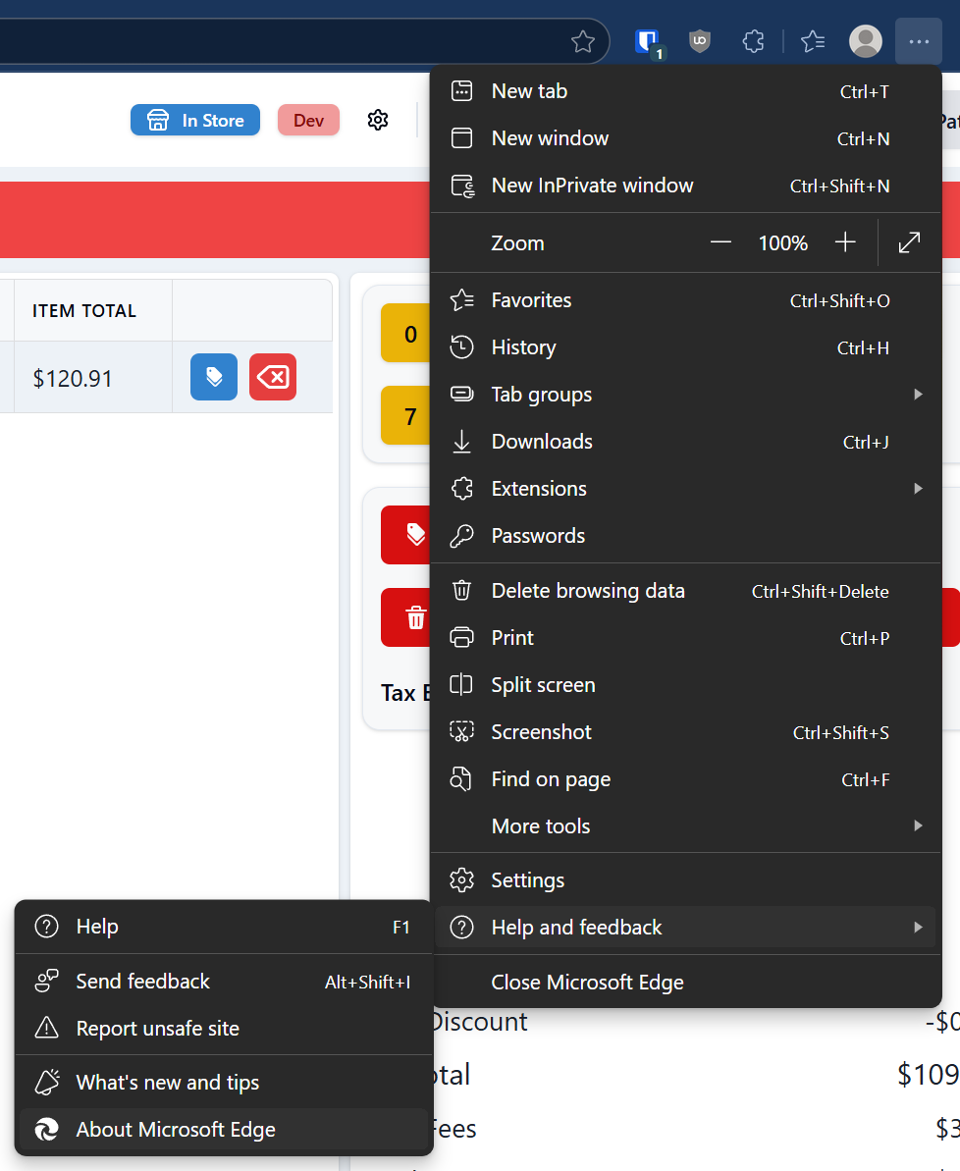Click Delete browsing data

588,591
